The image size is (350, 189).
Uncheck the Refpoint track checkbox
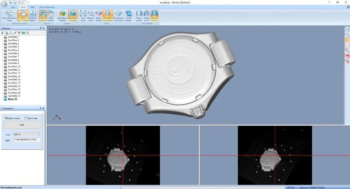(x=6, y=118)
